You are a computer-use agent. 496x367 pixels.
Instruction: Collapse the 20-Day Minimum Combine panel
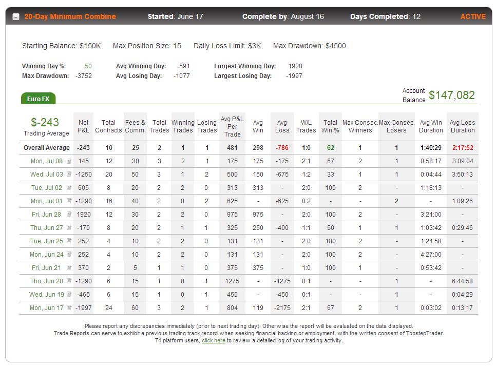point(16,17)
